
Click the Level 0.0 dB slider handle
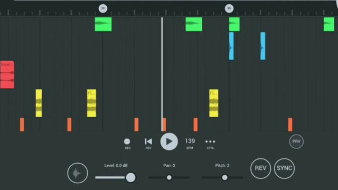coord(130,177)
